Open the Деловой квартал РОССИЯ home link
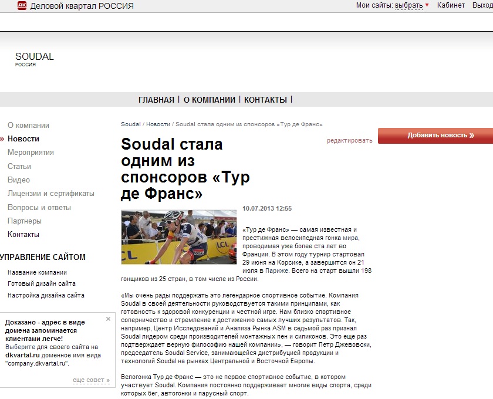Viewport: 493px width, 399px height. click(x=82, y=6)
